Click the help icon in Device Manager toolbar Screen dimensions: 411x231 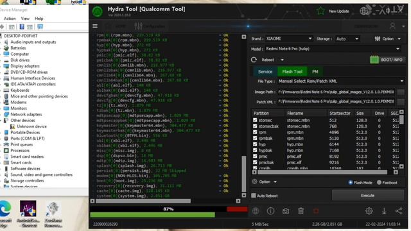click(22, 27)
